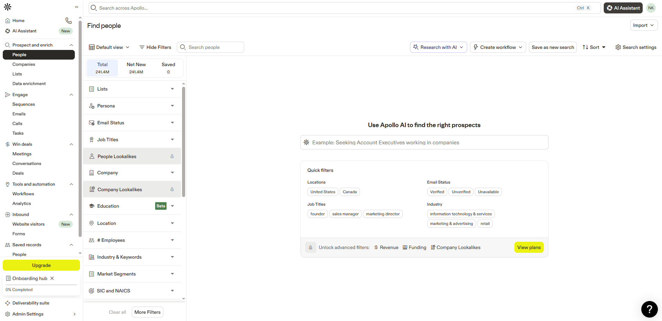Click the Company building icon

click(91, 173)
